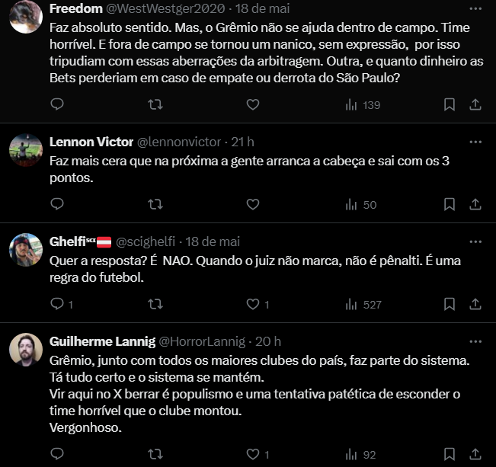Bookmark Lennon Victor's tweet
Screen dimensions: 496x467
[x=450, y=204]
